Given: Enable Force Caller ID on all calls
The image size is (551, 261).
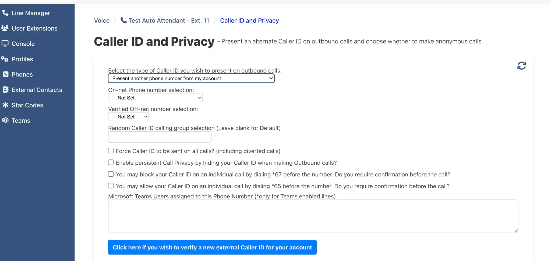Looking at the screenshot, I should pyautogui.click(x=111, y=150).
